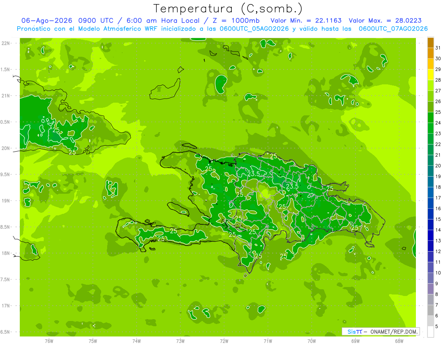Click the yellow swatch between 28 and 29

coord(430,75)
